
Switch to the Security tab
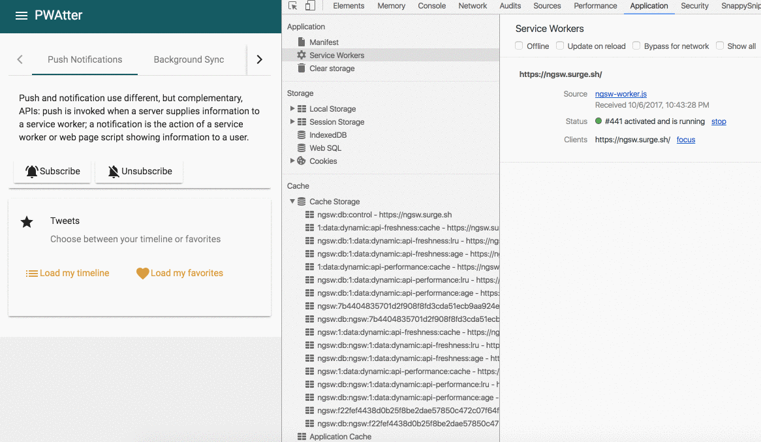click(694, 6)
